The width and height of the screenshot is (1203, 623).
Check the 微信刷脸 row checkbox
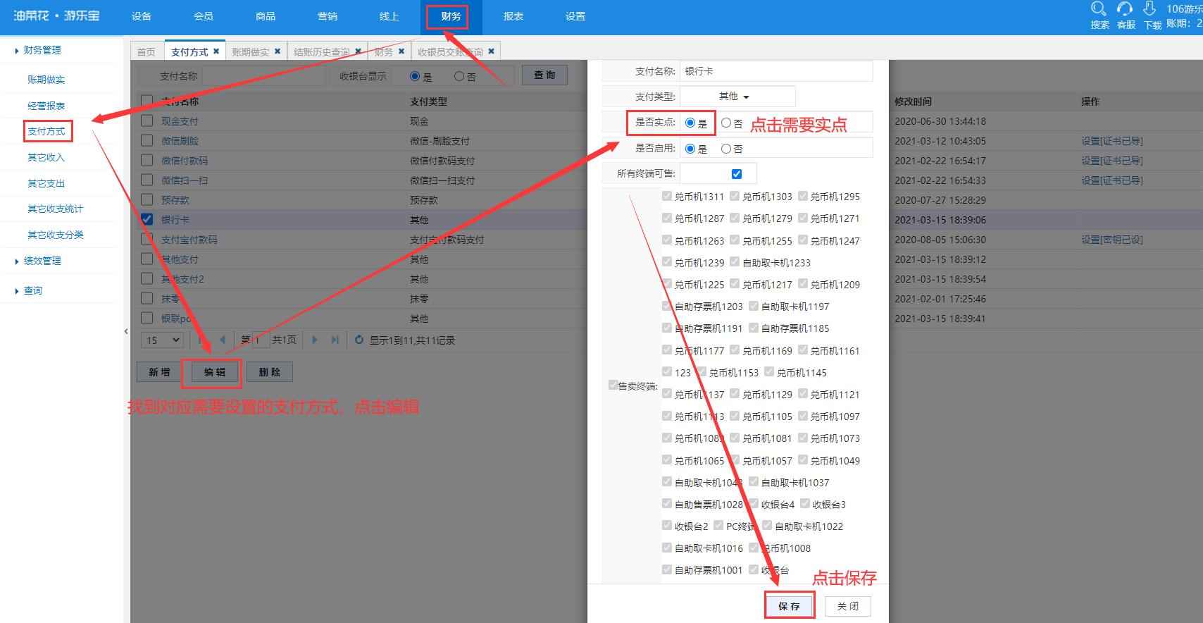coord(147,140)
